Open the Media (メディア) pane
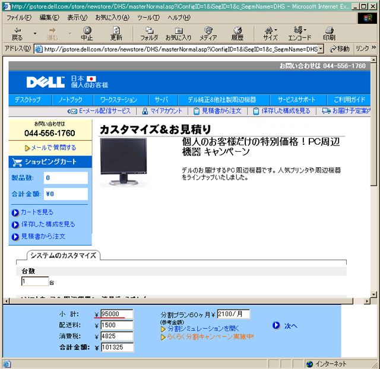This screenshot has height=369, width=380. (x=208, y=34)
